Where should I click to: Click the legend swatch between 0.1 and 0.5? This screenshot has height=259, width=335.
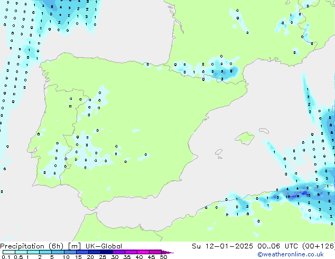[9, 252]
